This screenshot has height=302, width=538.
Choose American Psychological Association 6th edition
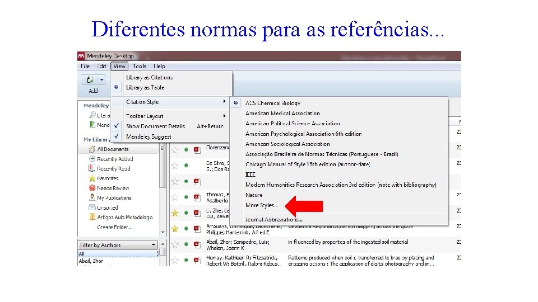click(x=304, y=134)
